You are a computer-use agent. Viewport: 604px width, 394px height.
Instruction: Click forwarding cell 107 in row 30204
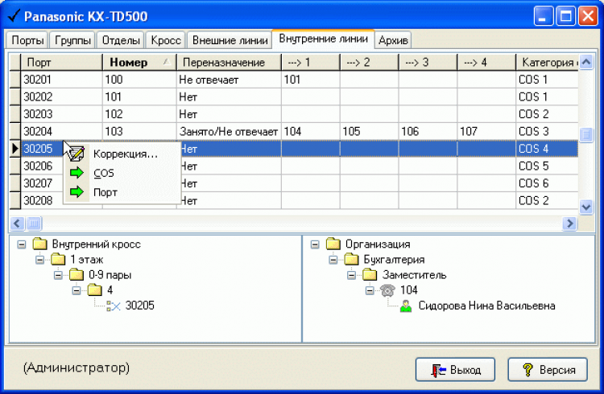point(486,132)
